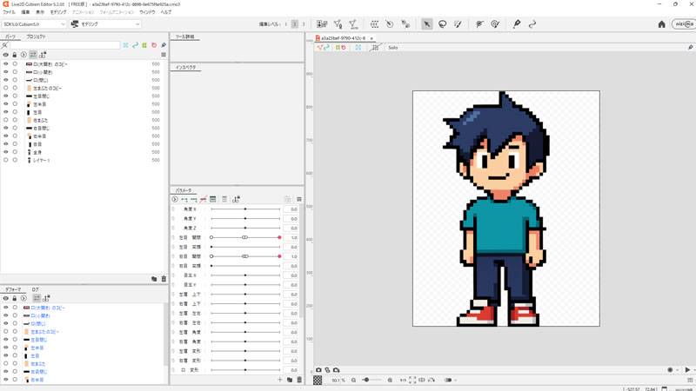696x391 pixels.
Task: Toggle visibility of 全身 part
Action: tap(6, 152)
